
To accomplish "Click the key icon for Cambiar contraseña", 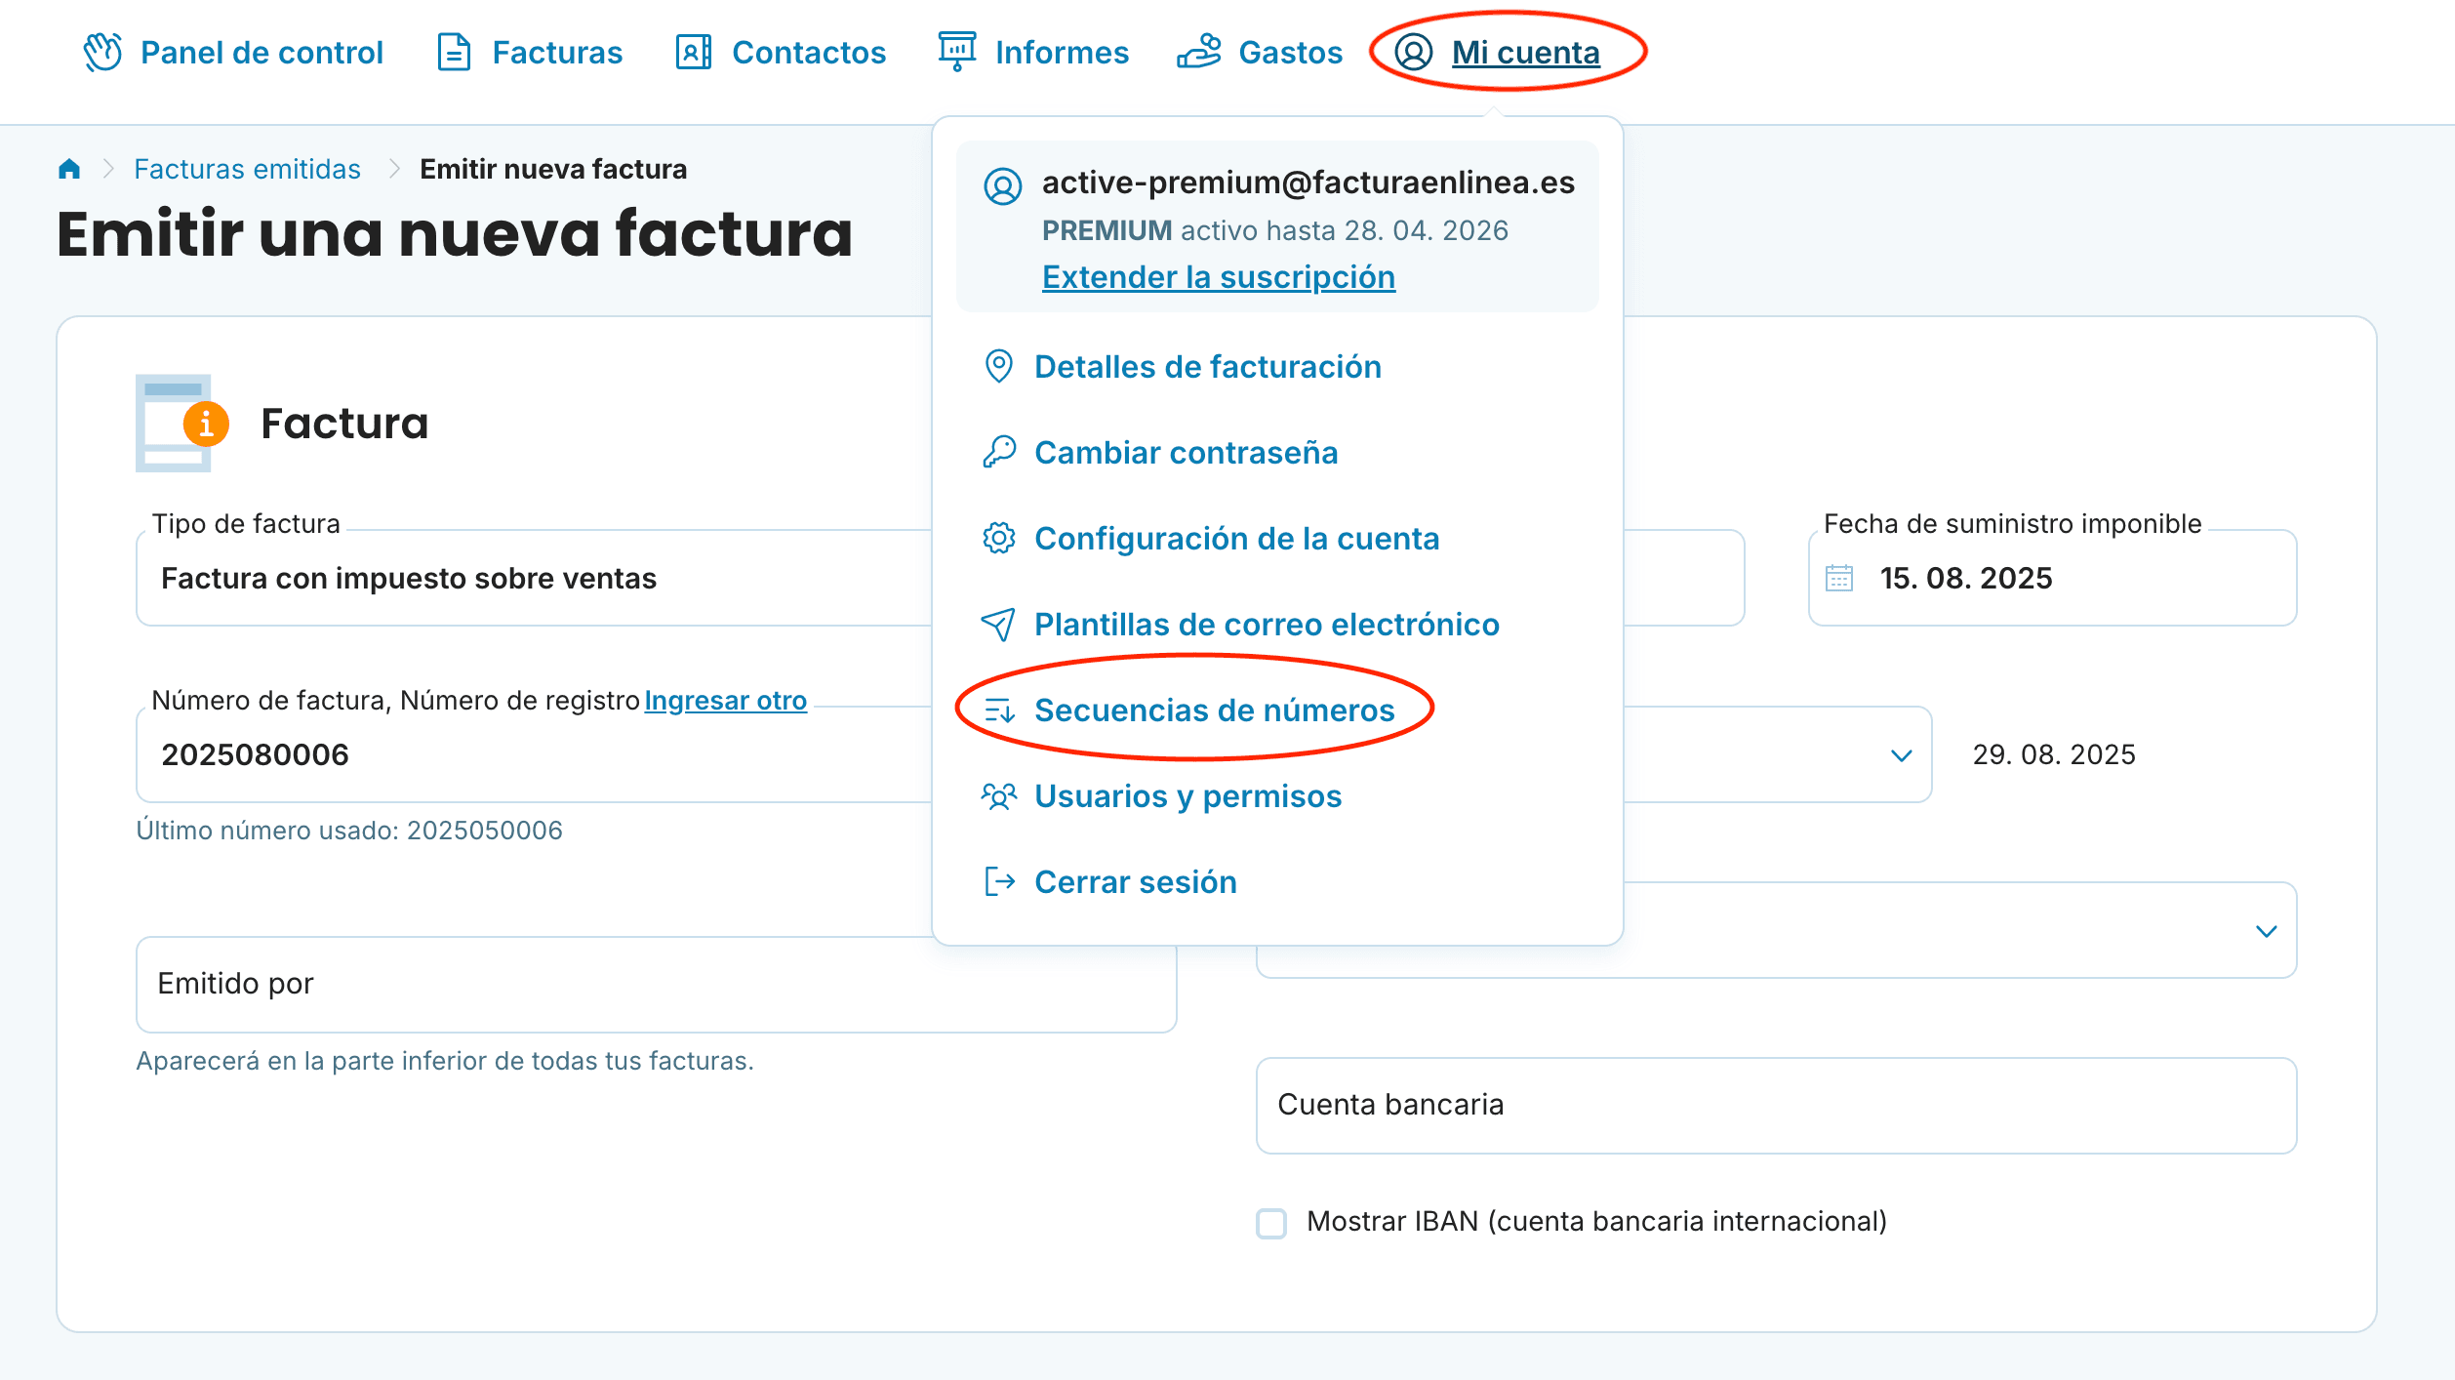I will pos(998,453).
